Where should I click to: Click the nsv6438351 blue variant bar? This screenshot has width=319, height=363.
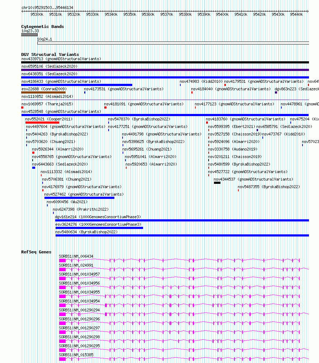point(165,77)
